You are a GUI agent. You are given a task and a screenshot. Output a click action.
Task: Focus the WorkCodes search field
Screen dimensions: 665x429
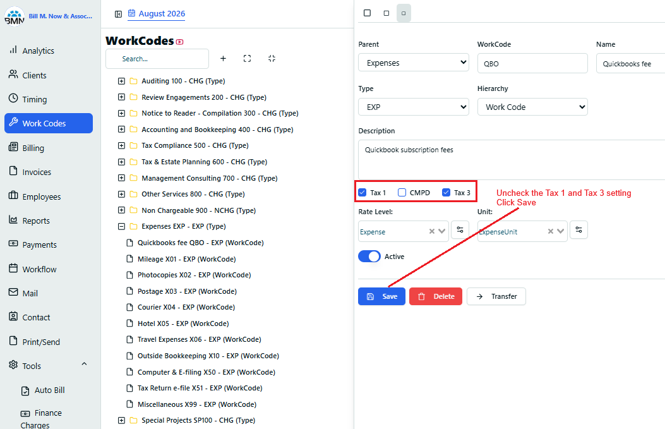pyautogui.click(x=157, y=59)
